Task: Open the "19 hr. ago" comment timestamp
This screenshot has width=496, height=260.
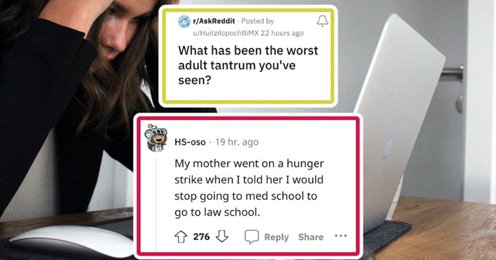Action: [237, 142]
